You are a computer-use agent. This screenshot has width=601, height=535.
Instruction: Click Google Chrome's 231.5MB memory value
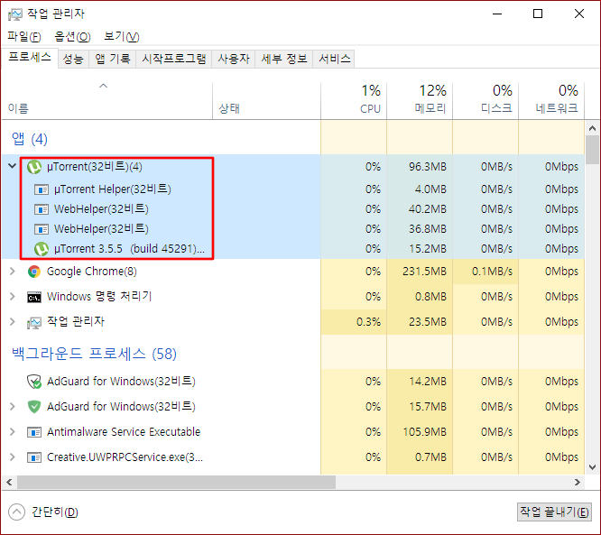coord(424,272)
